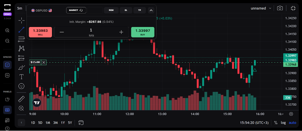Viewport: 302px width, 131px height.
Task: Increase lots with the plus stepper
Action: pos(121,32)
